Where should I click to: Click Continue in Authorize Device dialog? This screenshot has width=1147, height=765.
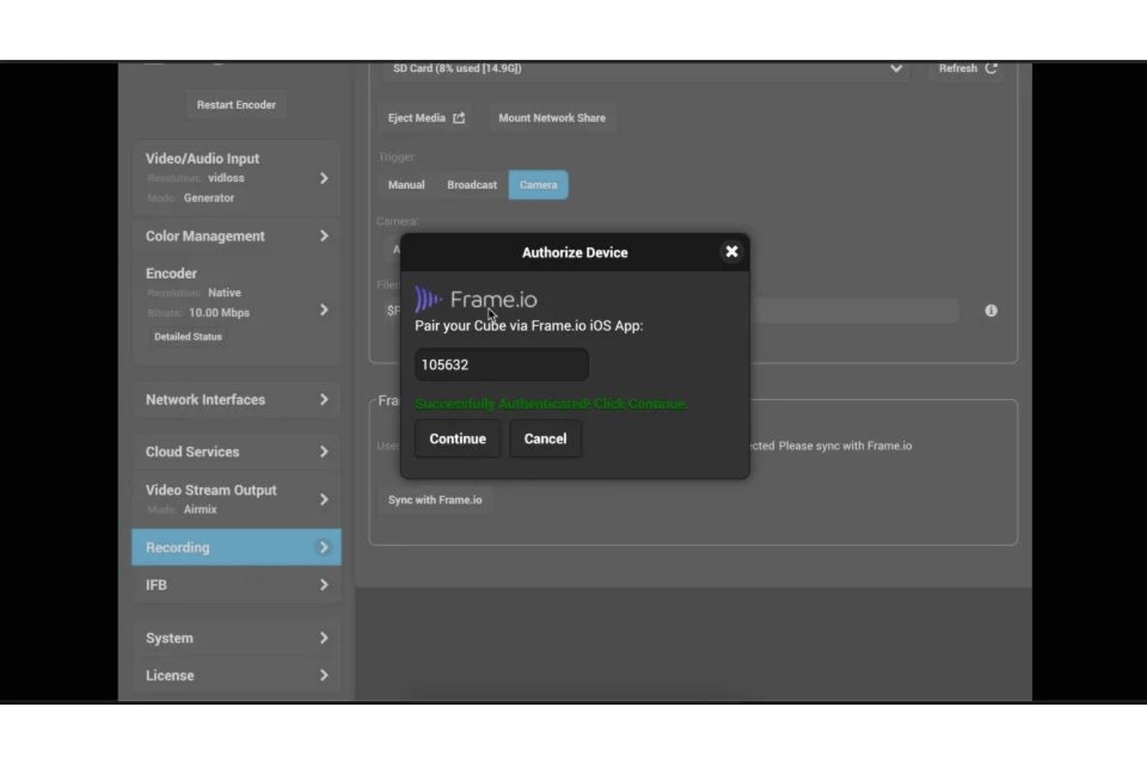[x=457, y=439]
